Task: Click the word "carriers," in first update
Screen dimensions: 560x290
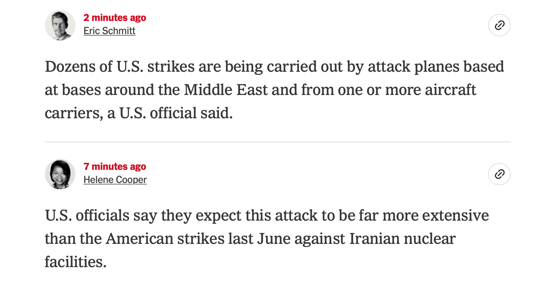Action: (74, 113)
